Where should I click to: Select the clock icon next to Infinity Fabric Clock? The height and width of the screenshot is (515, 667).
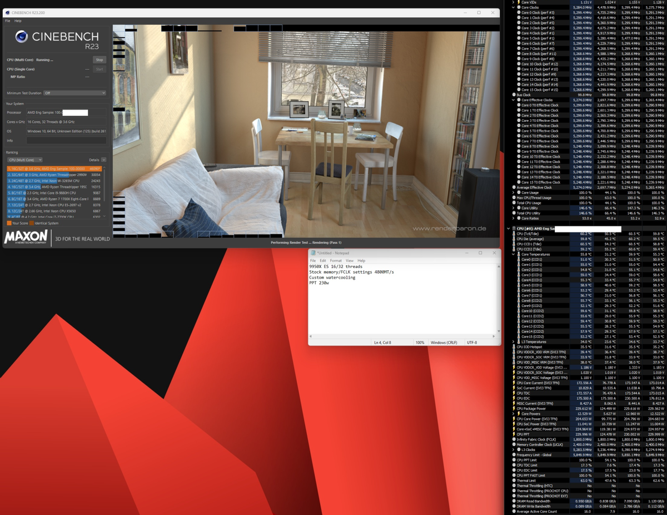tap(514, 439)
